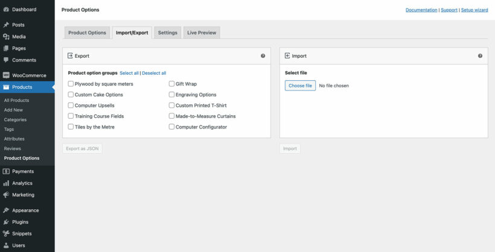The image size is (495, 252).
Task: Switch to the Product Options tab
Action: click(87, 33)
